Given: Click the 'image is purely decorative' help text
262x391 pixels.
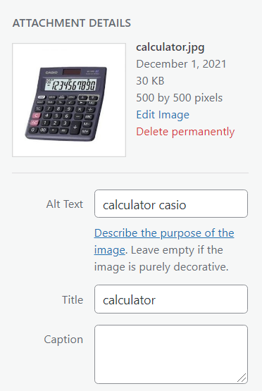Looking at the screenshot, I should click(x=161, y=267).
